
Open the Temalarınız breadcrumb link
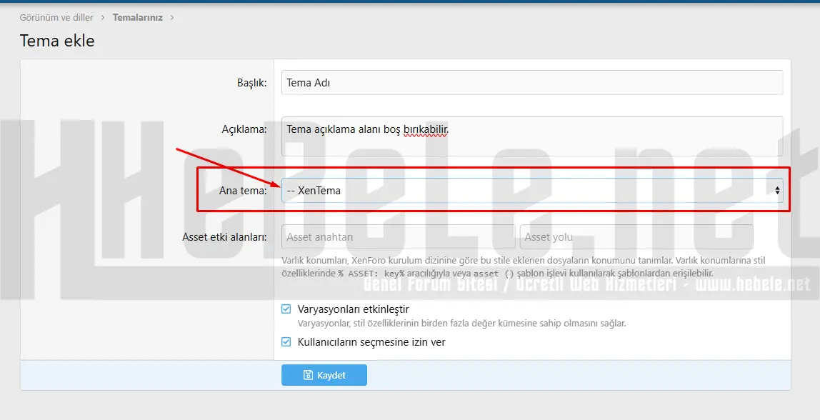click(x=138, y=17)
